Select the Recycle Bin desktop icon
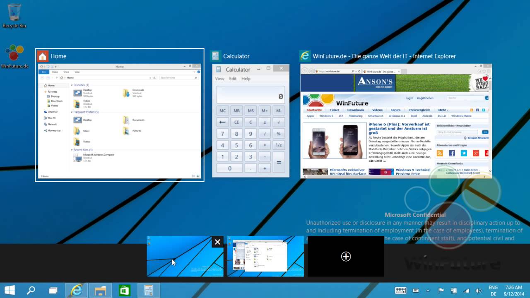 pyautogui.click(x=14, y=15)
